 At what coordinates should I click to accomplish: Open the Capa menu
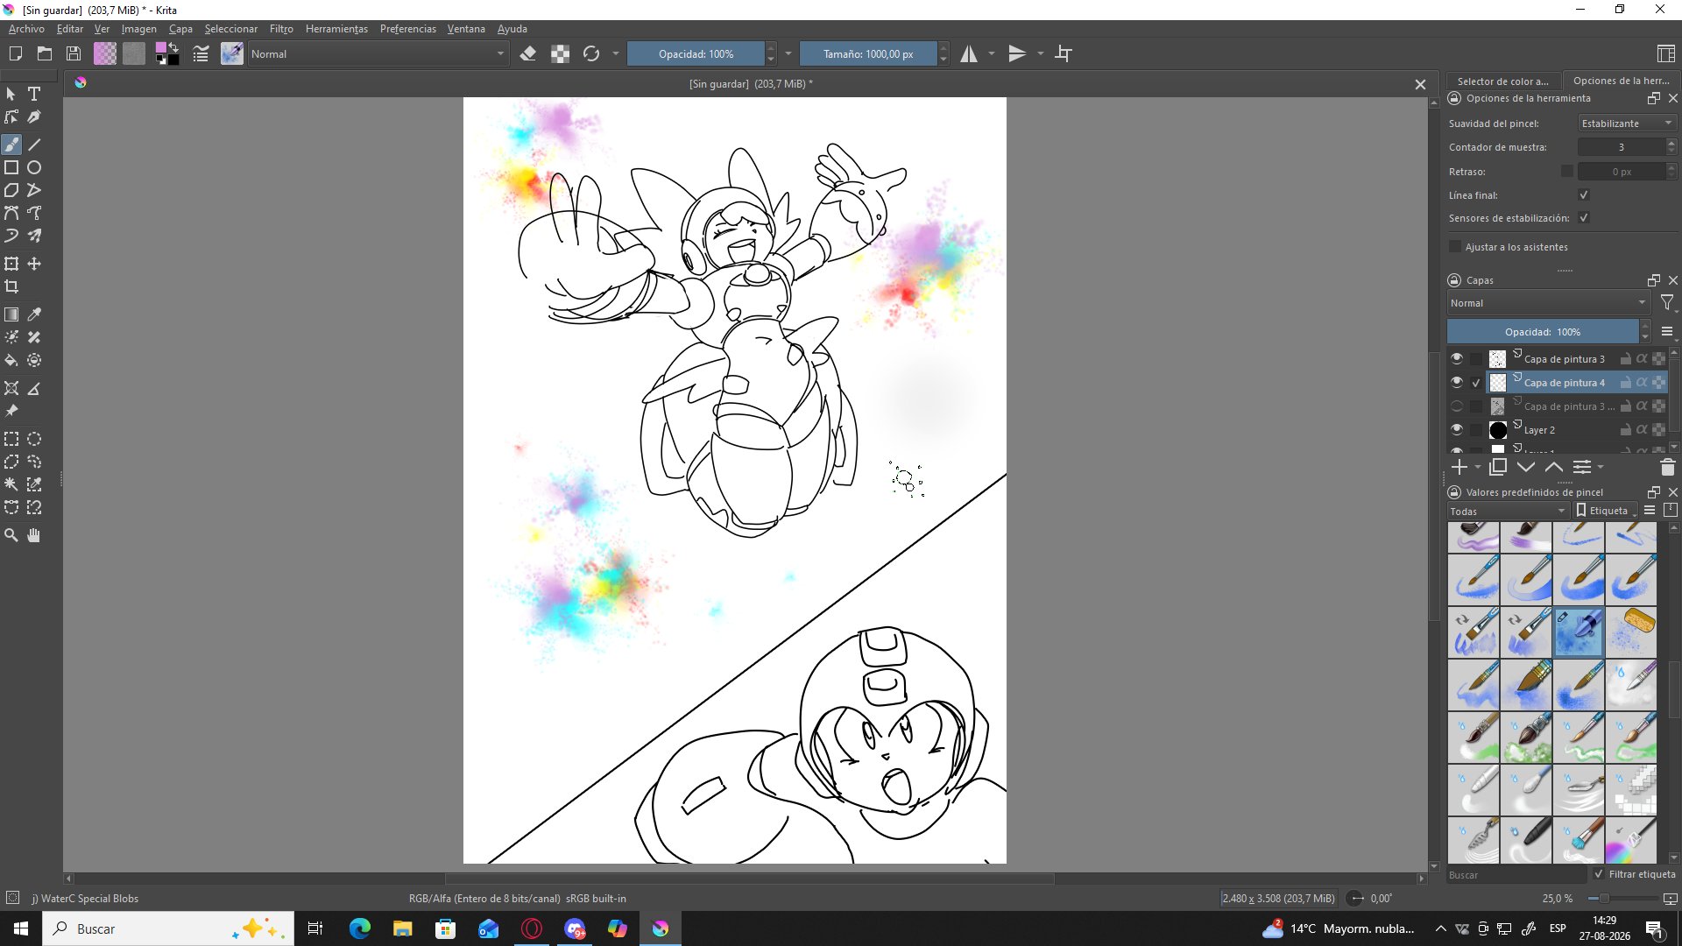pos(180,29)
